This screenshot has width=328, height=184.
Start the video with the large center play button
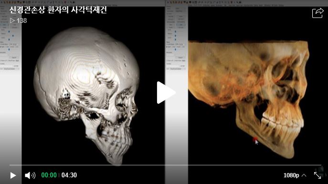point(166,92)
